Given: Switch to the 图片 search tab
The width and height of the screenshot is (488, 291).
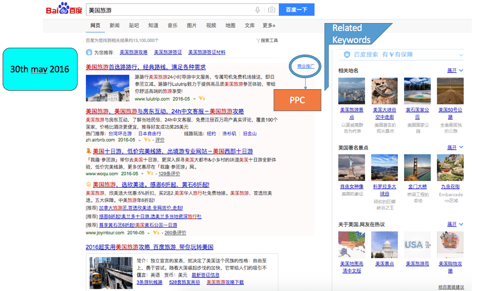Looking at the screenshot, I should point(192,26).
